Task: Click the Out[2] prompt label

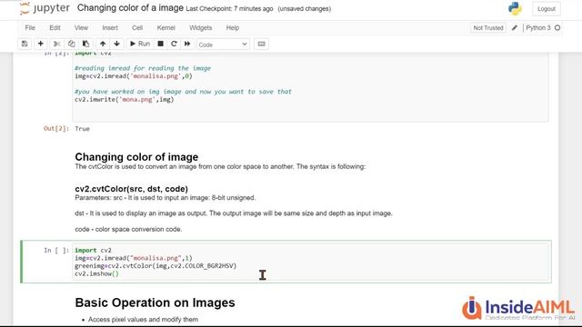Action: click(x=56, y=129)
